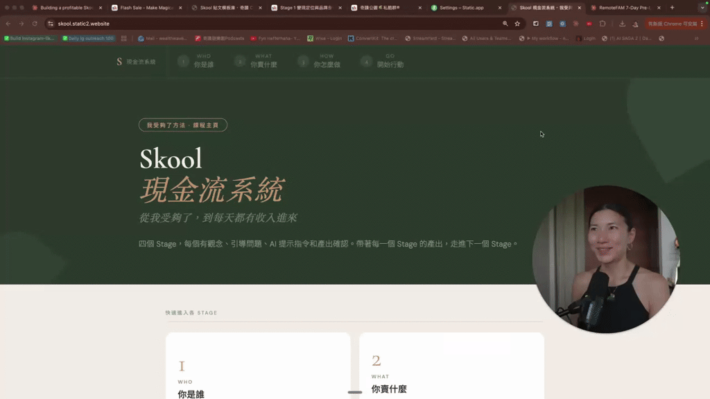Click the browser back arrow
The height and width of the screenshot is (399, 710).
tap(7, 23)
